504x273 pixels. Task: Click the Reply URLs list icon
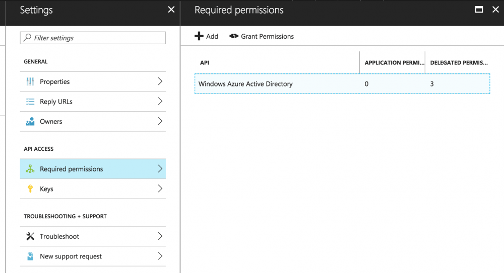30,102
